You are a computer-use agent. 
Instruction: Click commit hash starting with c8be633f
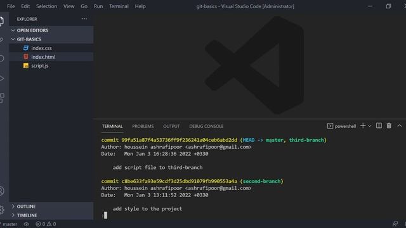pos(179,181)
